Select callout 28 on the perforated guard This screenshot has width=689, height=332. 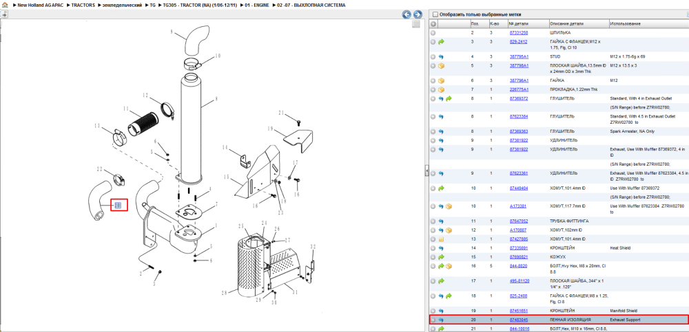pyautogui.click(x=224, y=293)
